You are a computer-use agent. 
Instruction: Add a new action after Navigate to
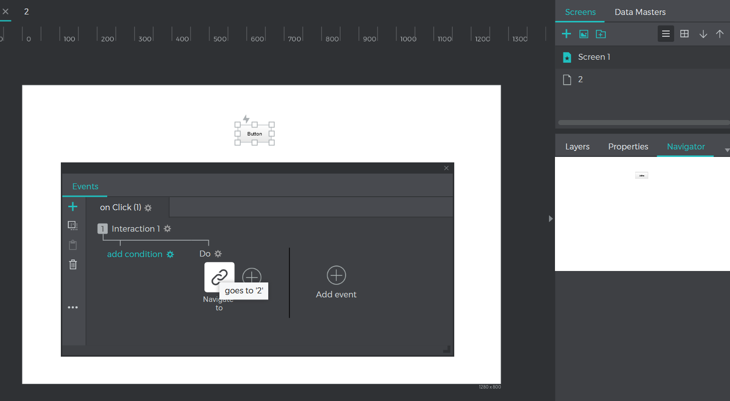(x=251, y=277)
